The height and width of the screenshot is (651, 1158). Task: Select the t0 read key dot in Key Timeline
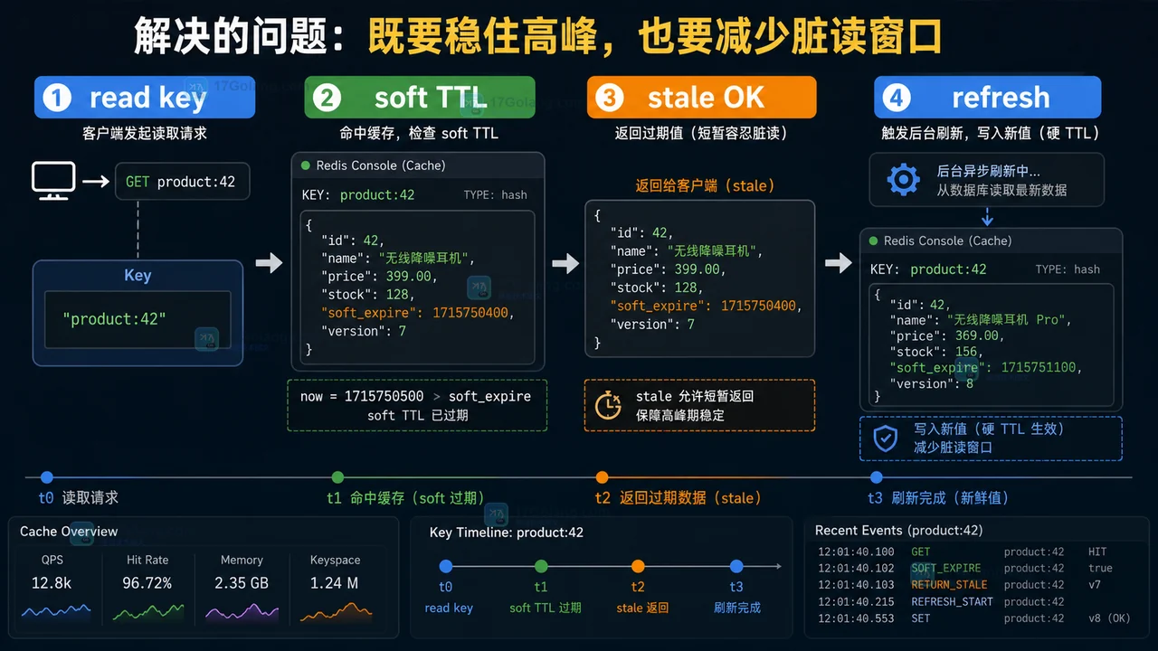pos(445,566)
